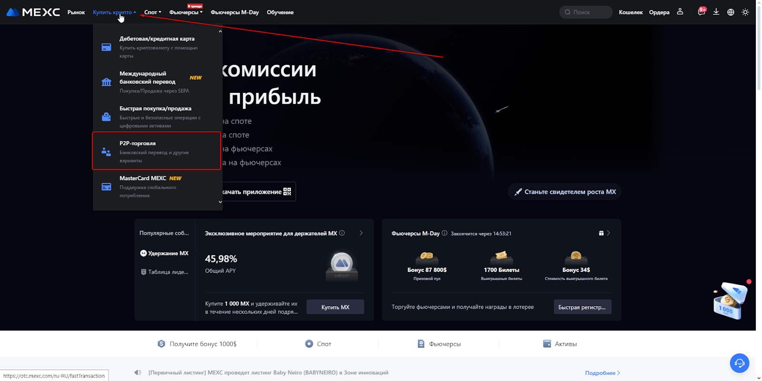Click page scrollbar down arrow

(x=759, y=378)
